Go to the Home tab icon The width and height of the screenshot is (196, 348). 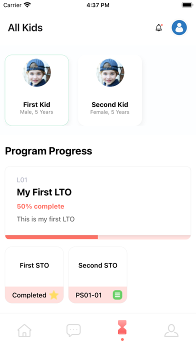[24, 330]
